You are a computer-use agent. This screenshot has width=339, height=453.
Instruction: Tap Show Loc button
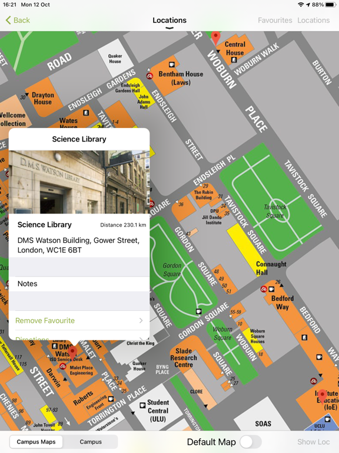click(x=313, y=442)
